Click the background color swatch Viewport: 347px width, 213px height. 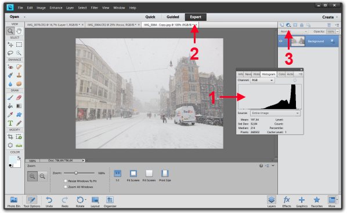(x=17, y=164)
